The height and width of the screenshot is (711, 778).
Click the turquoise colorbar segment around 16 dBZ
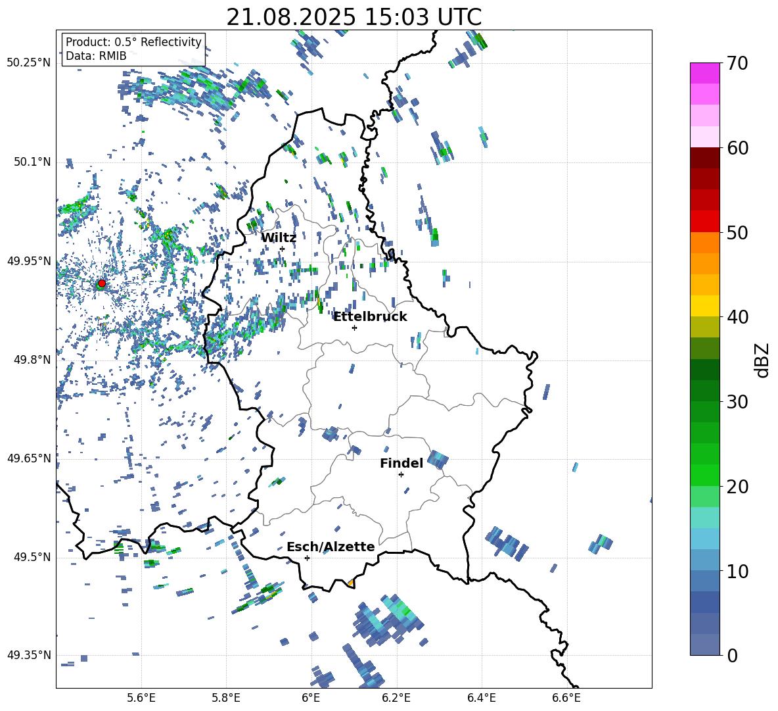(x=704, y=518)
